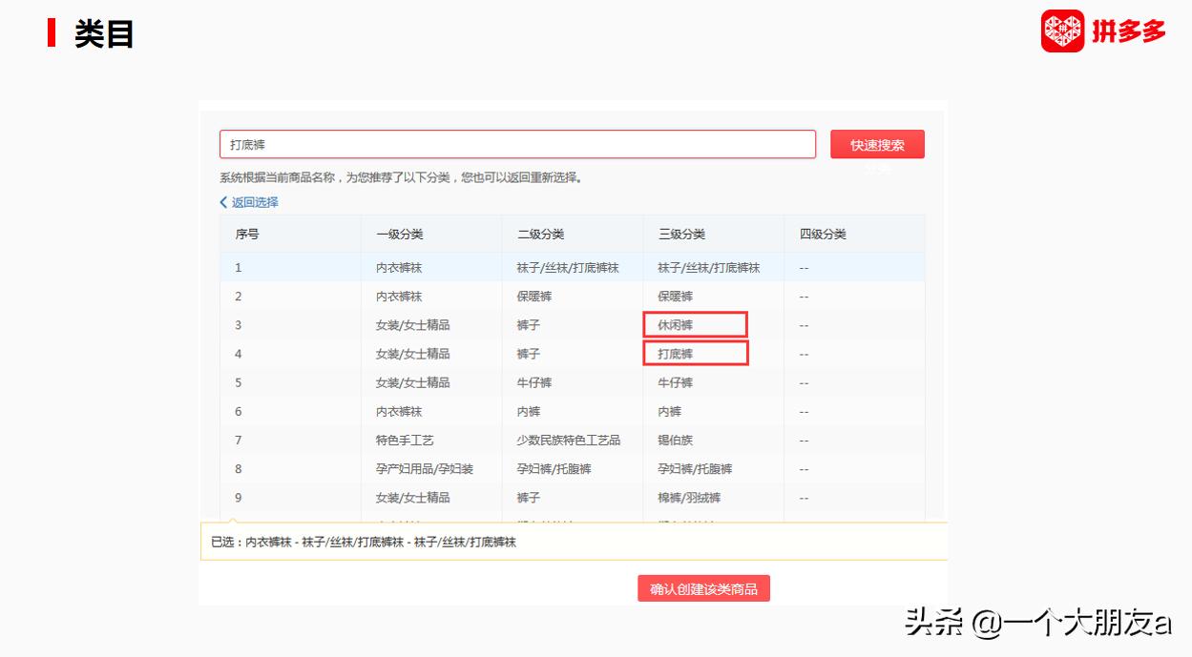Click the 快速搜索 search button

tap(877, 144)
